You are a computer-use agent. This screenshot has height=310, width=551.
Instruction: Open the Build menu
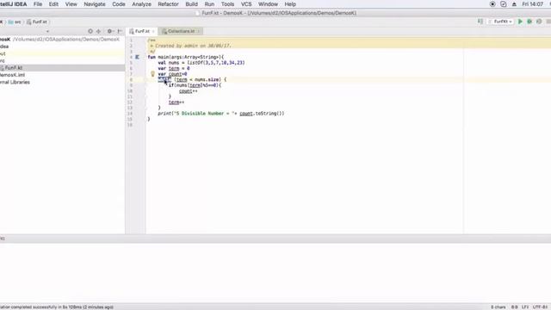pos(191,4)
